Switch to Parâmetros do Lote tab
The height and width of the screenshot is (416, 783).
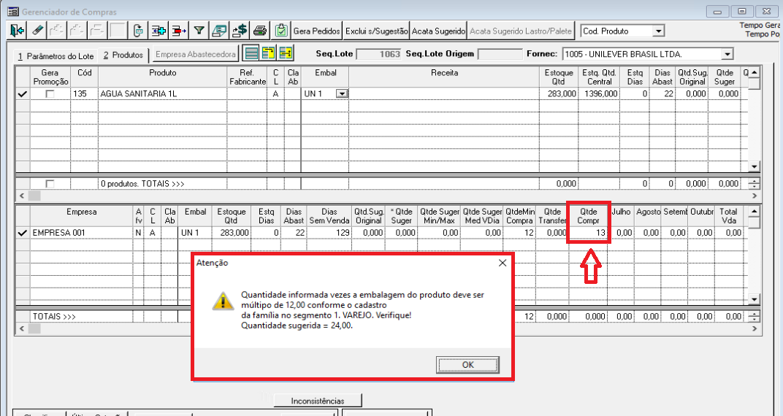tap(56, 56)
